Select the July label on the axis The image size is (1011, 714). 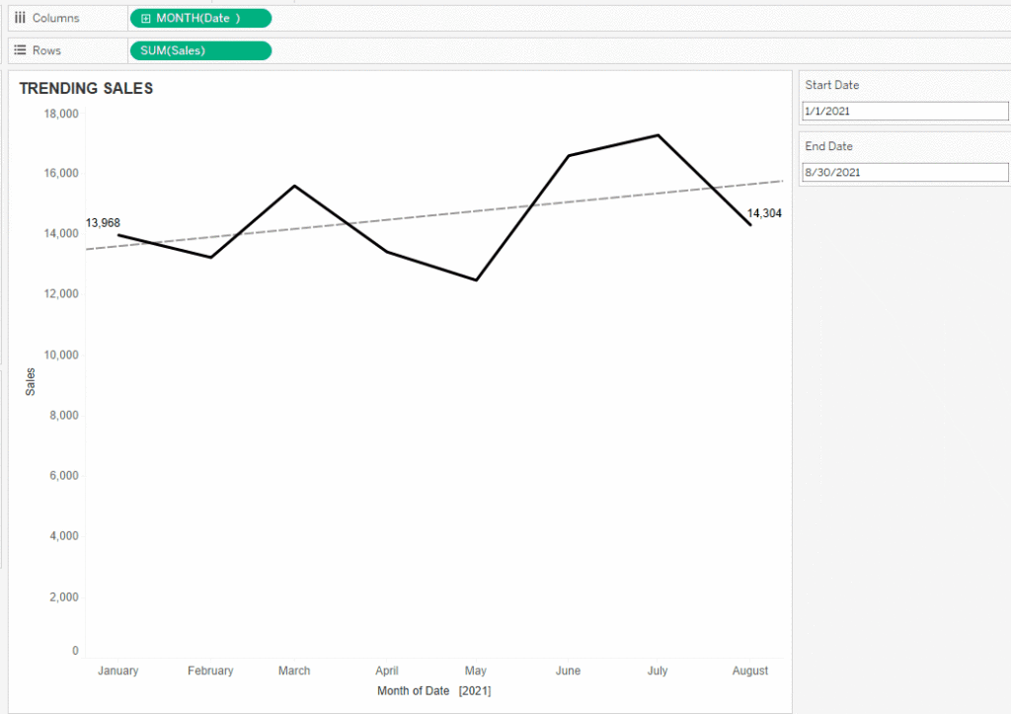tap(658, 671)
